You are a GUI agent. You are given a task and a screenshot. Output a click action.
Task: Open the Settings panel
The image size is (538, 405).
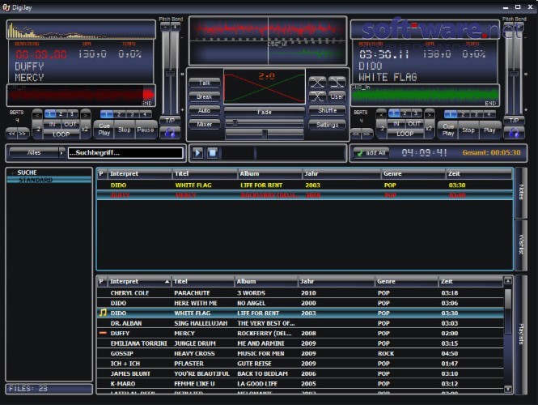[328, 125]
